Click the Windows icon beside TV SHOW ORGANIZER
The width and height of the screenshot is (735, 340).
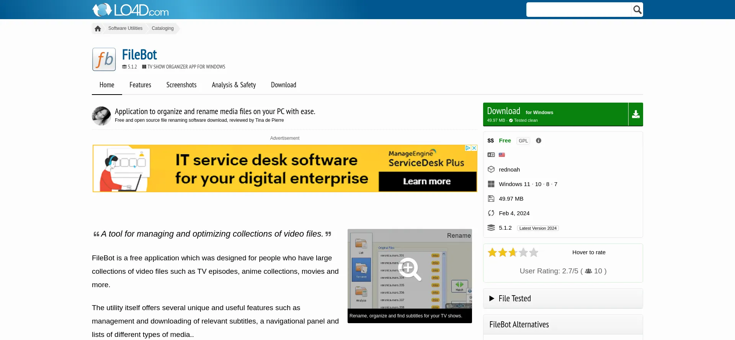click(144, 67)
